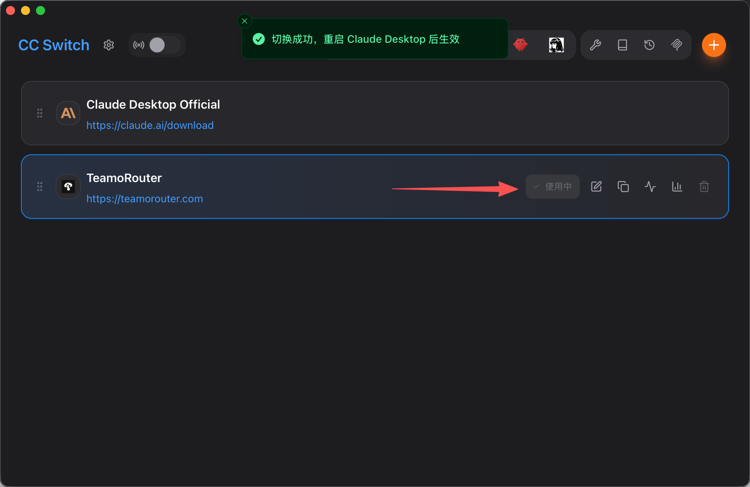Image resolution: width=750 pixels, height=487 pixels.
Task: Click the TeamoRouter provider name
Action: (124, 178)
